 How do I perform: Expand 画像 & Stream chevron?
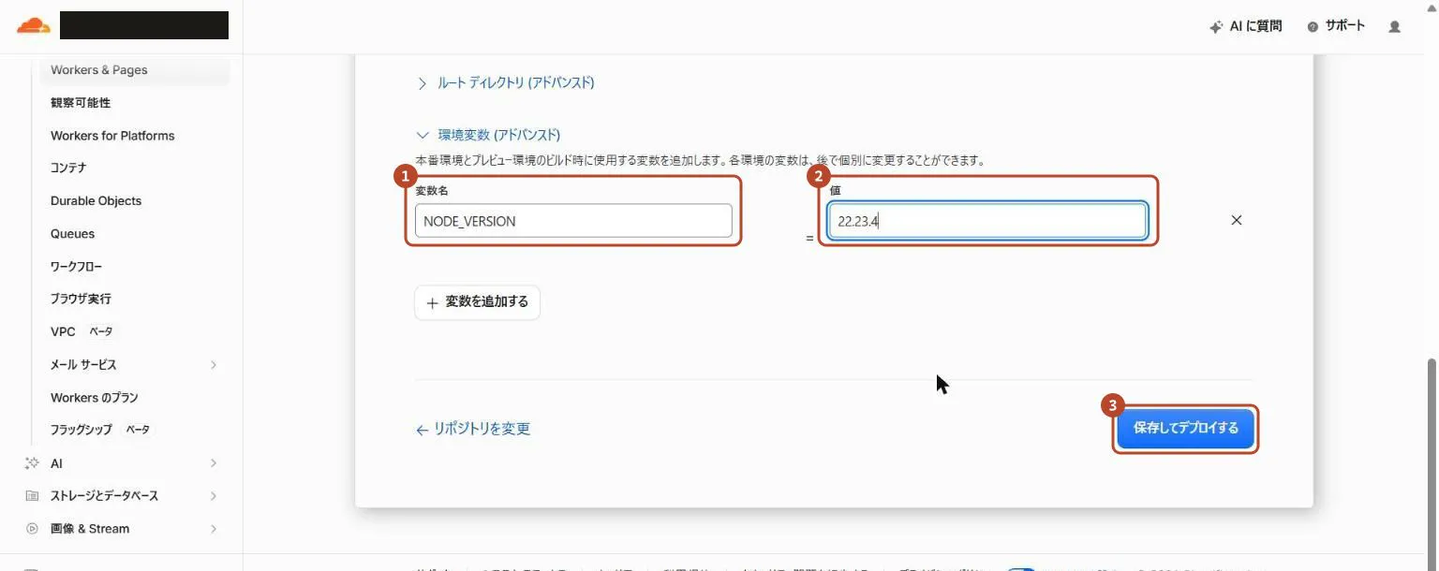(x=214, y=529)
